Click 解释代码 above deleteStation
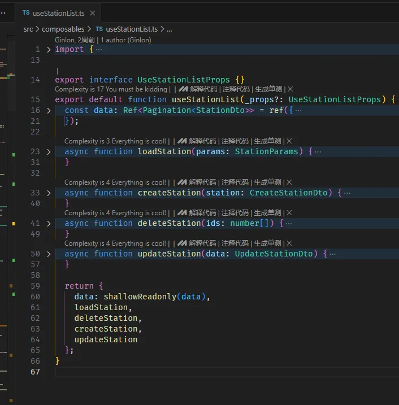This screenshot has width=399, height=405. coord(202,213)
